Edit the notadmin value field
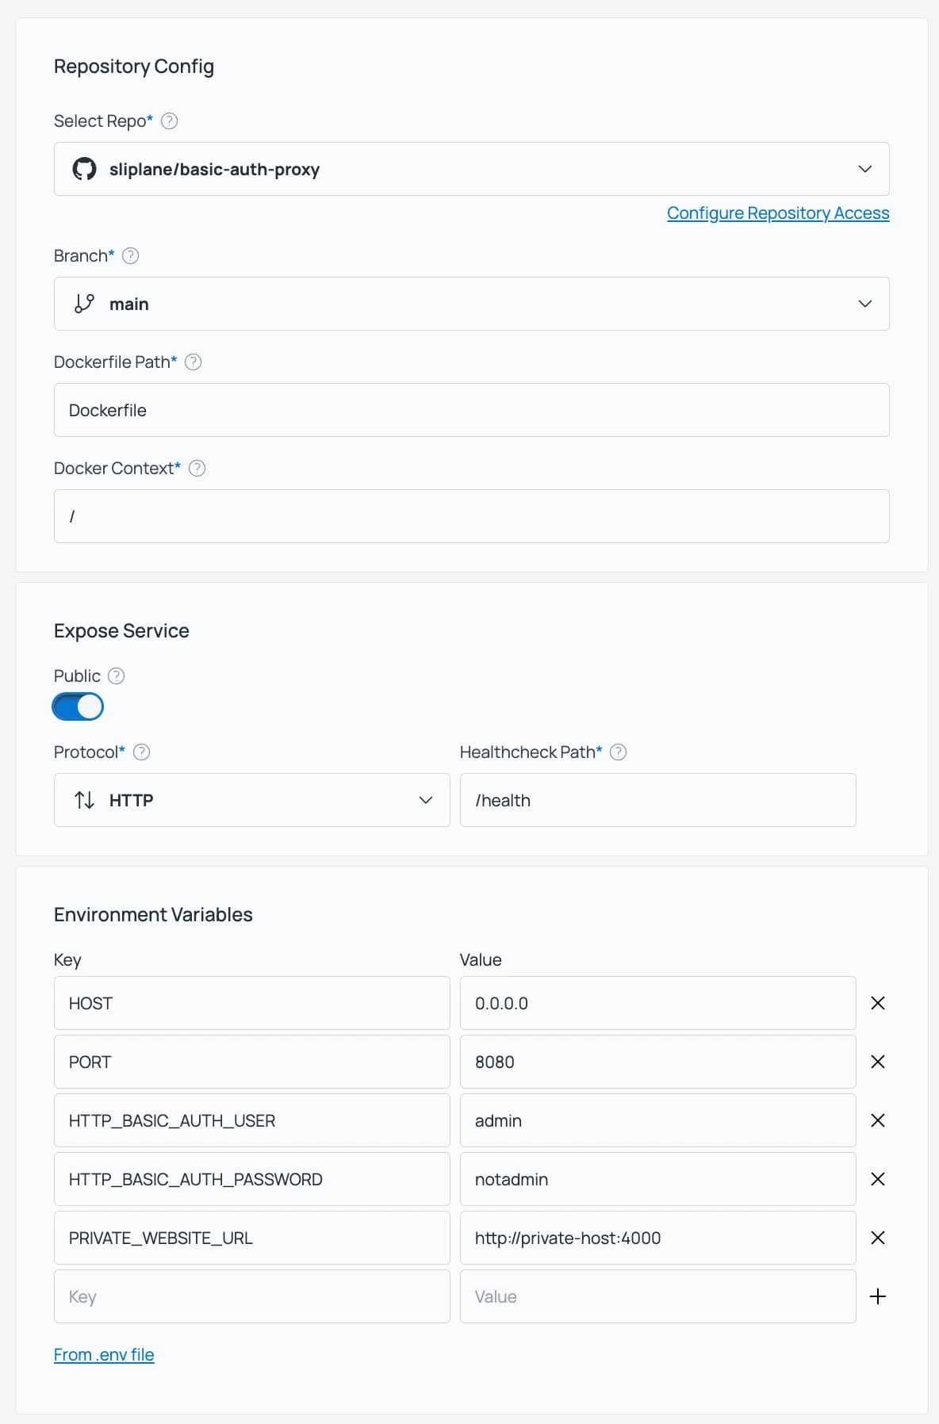This screenshot has height=1424, width=939. [x=658, y=1179]
